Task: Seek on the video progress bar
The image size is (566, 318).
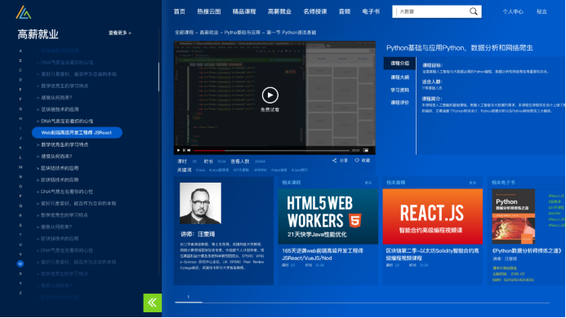Action: point(271,150)
